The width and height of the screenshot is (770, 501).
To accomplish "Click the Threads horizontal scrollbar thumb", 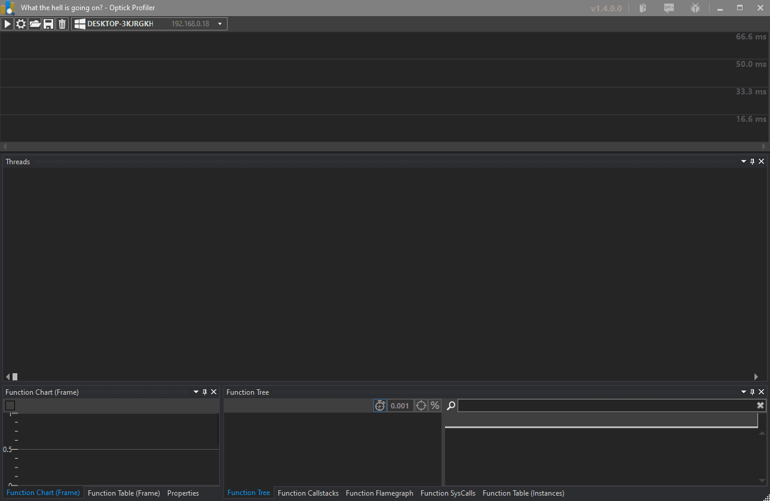I will [x=15, y=377].
